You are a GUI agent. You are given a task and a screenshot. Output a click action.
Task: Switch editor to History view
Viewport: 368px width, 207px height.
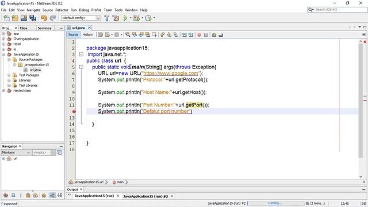(x=88, y=34)
